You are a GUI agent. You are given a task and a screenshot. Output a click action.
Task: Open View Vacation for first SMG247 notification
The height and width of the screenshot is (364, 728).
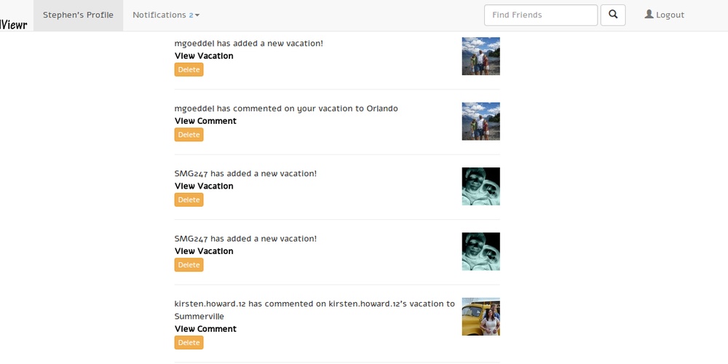pos(204,186)
